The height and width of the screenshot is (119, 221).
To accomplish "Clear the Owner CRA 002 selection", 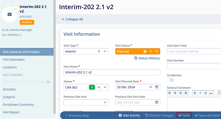I will point(99,87).
